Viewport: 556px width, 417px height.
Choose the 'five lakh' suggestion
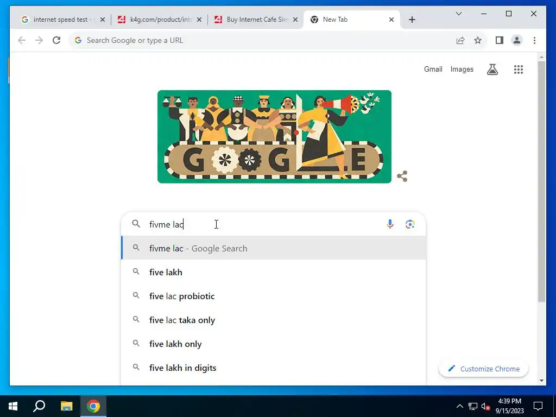pos(274,273)
